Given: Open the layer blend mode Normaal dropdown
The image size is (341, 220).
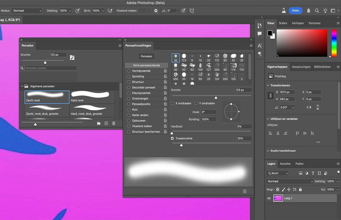Looking at the screenshot, I should coord(290,181).
